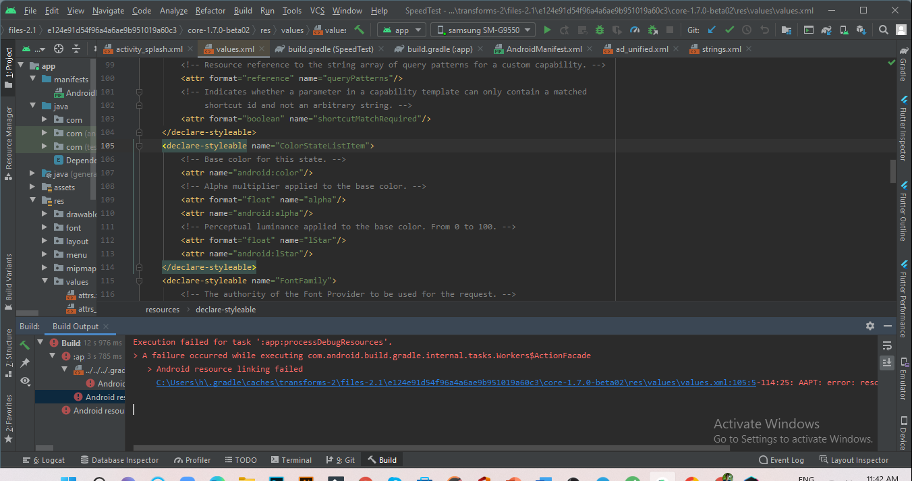Open the Terminal tool window
The width and height of the screenshot is (912, 481).
[290, 460]
